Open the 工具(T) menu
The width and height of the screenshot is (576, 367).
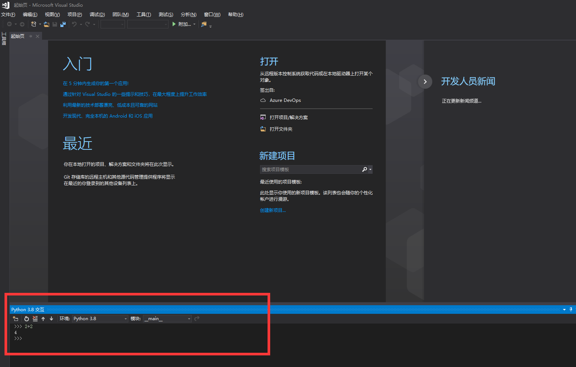pos(144,15)
